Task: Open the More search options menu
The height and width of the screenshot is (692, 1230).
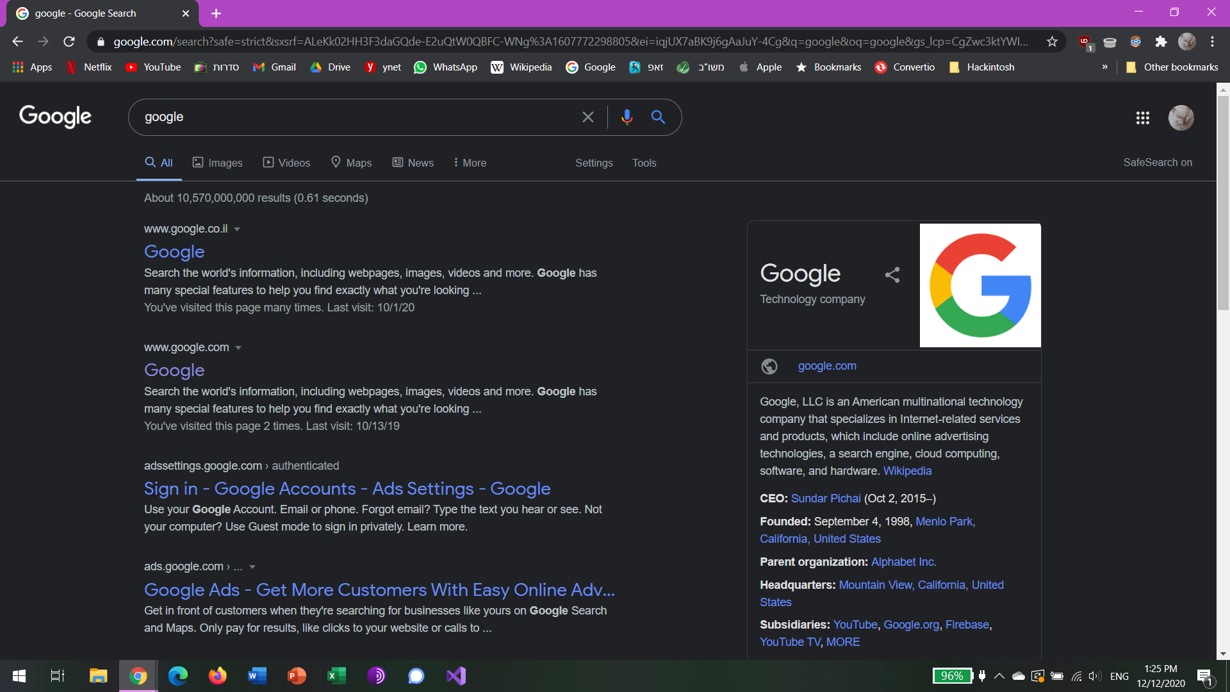Action: click(x=470, y=162)
